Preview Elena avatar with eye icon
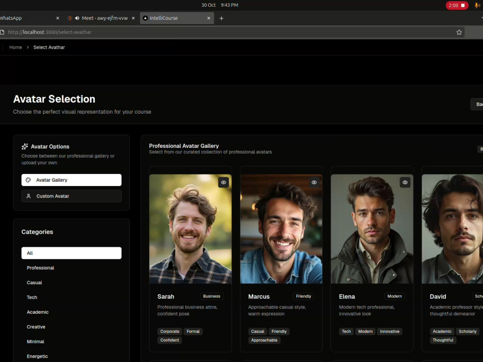483x362 pixels. tap(405, 182)
